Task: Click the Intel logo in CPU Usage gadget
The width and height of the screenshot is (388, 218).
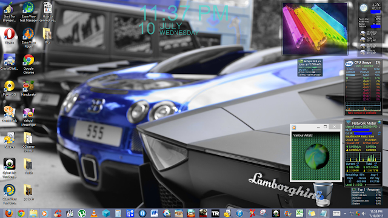Action: [349, 63]
